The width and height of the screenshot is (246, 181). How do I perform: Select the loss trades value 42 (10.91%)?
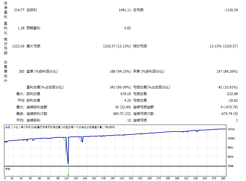228,87
